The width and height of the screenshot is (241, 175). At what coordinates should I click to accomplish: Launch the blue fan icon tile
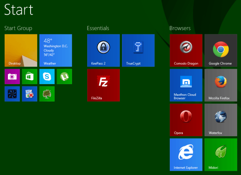(x=12, y=94)
